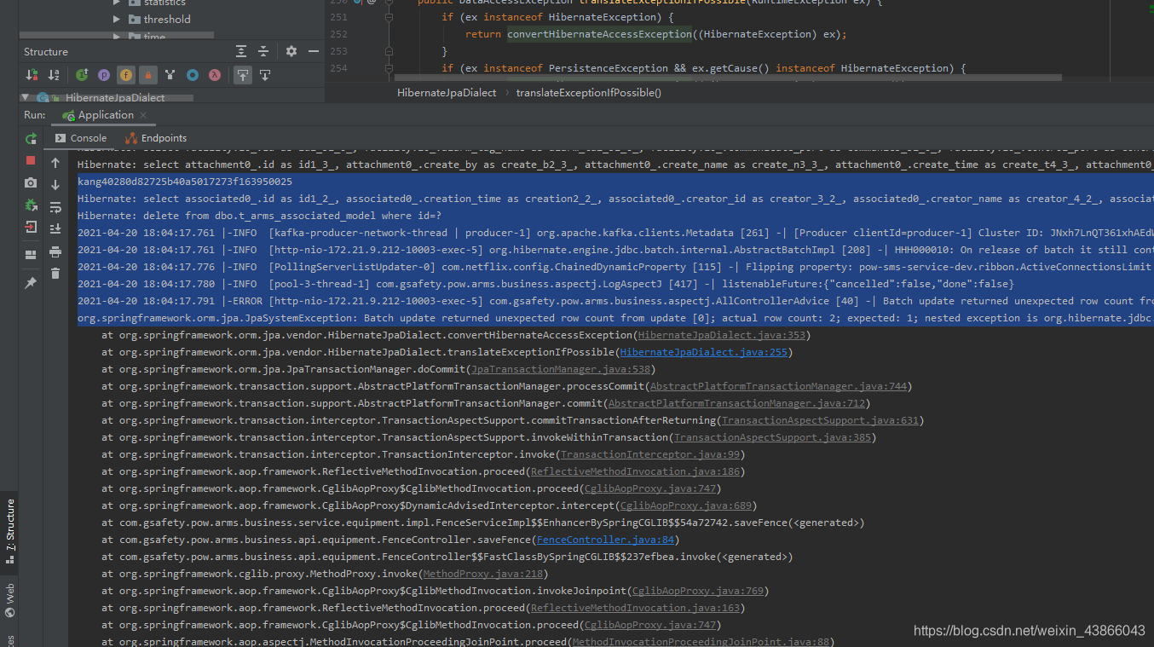The width and height of the screenshot is (1154, 647).
Task: Open JpaTransactionManager.java:538 link
Action: (x=561, y=369)
